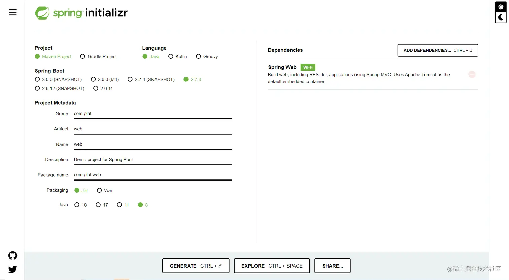
Task: Click the Add Dependencies button
Action: 438,50
